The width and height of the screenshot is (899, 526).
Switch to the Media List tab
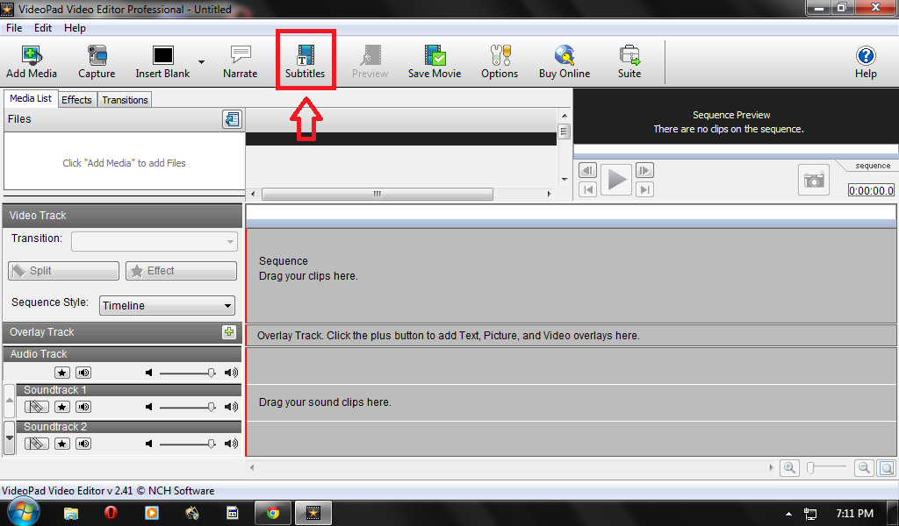[31, 98]
